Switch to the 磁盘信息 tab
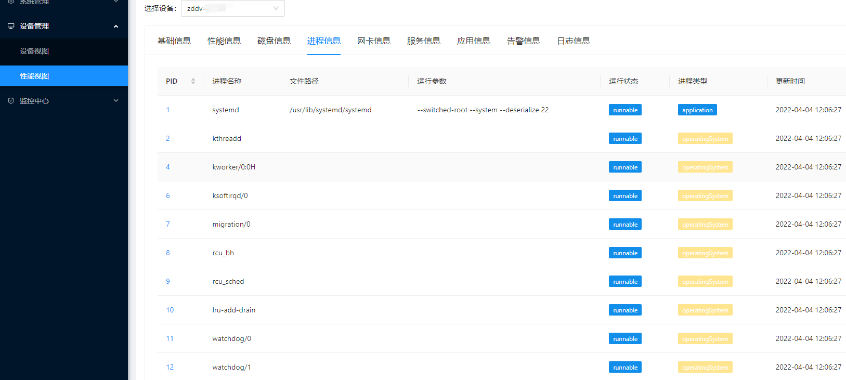Screen dimensions: 846x380 [274, 41]
